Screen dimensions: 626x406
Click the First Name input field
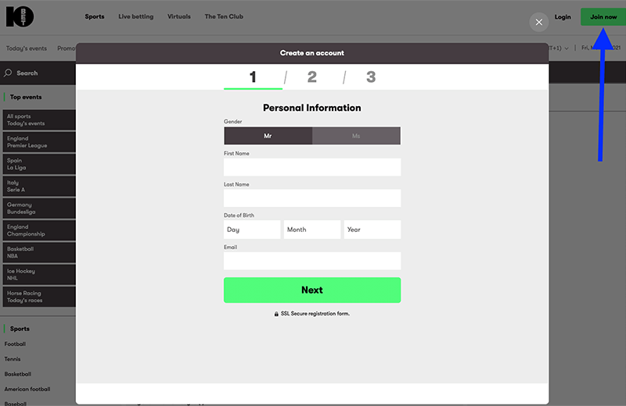pyautogui.click(x=311, y=167)
